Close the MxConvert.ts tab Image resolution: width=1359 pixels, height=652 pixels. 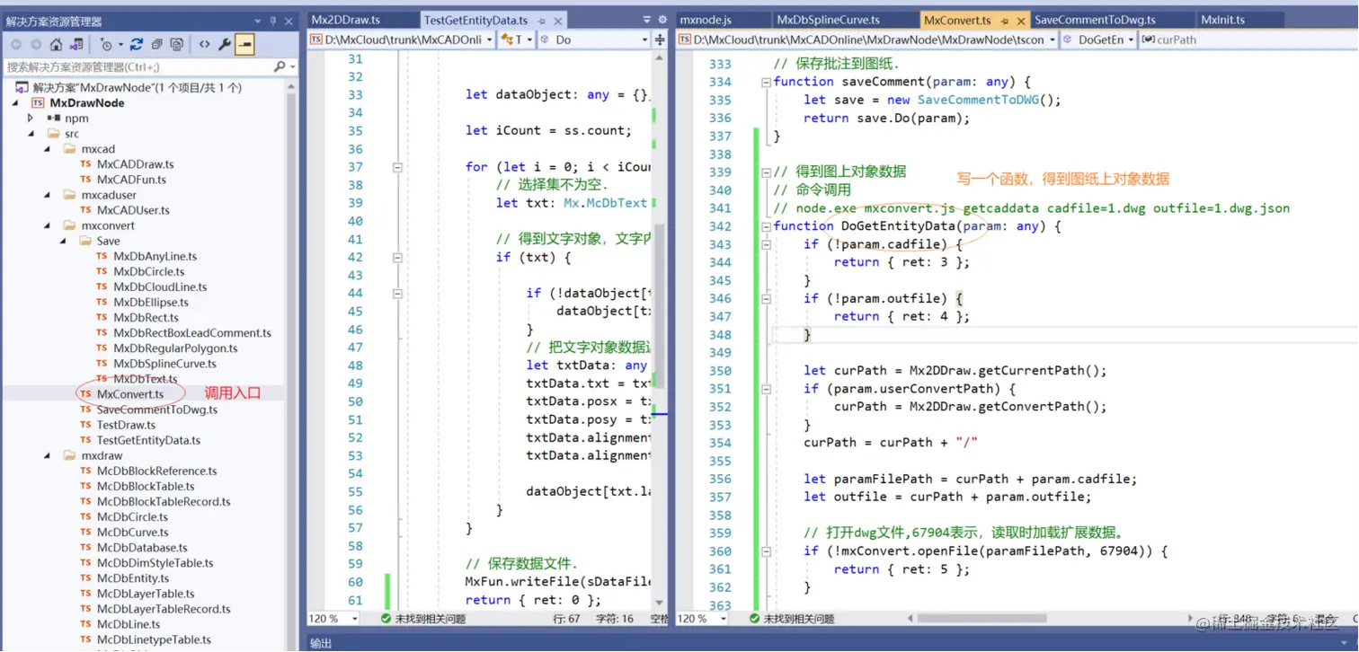coord(1021,20)
